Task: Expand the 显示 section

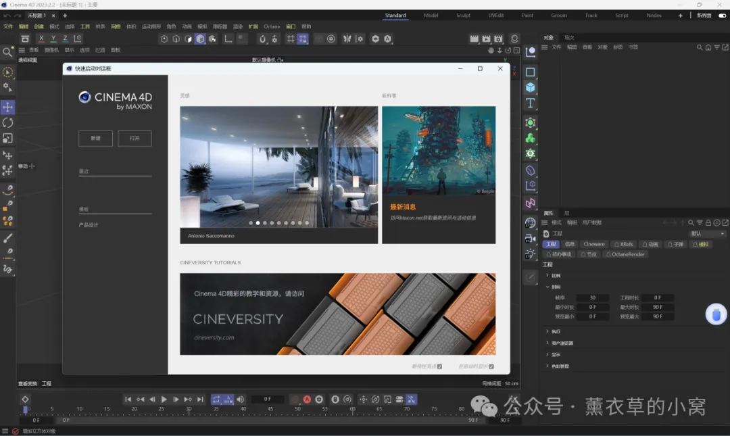Action: [547, 354]
